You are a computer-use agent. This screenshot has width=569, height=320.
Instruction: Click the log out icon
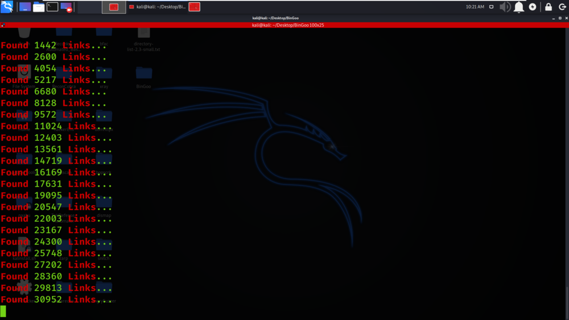click(x=562, y=7)
